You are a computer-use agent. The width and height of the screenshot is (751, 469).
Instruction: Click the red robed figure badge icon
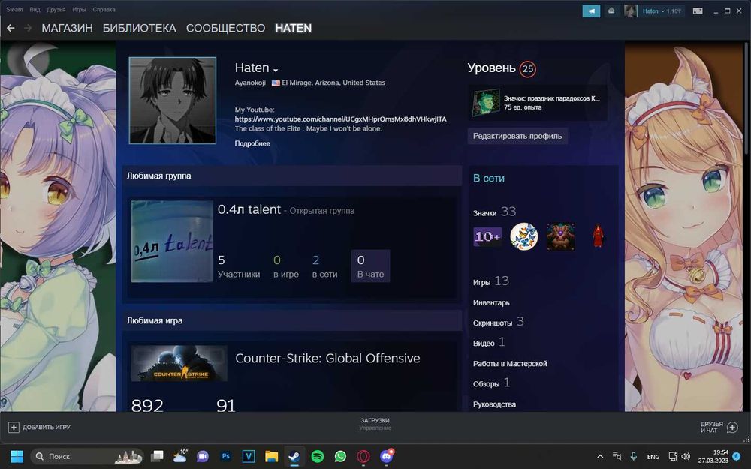coord(598,237)
